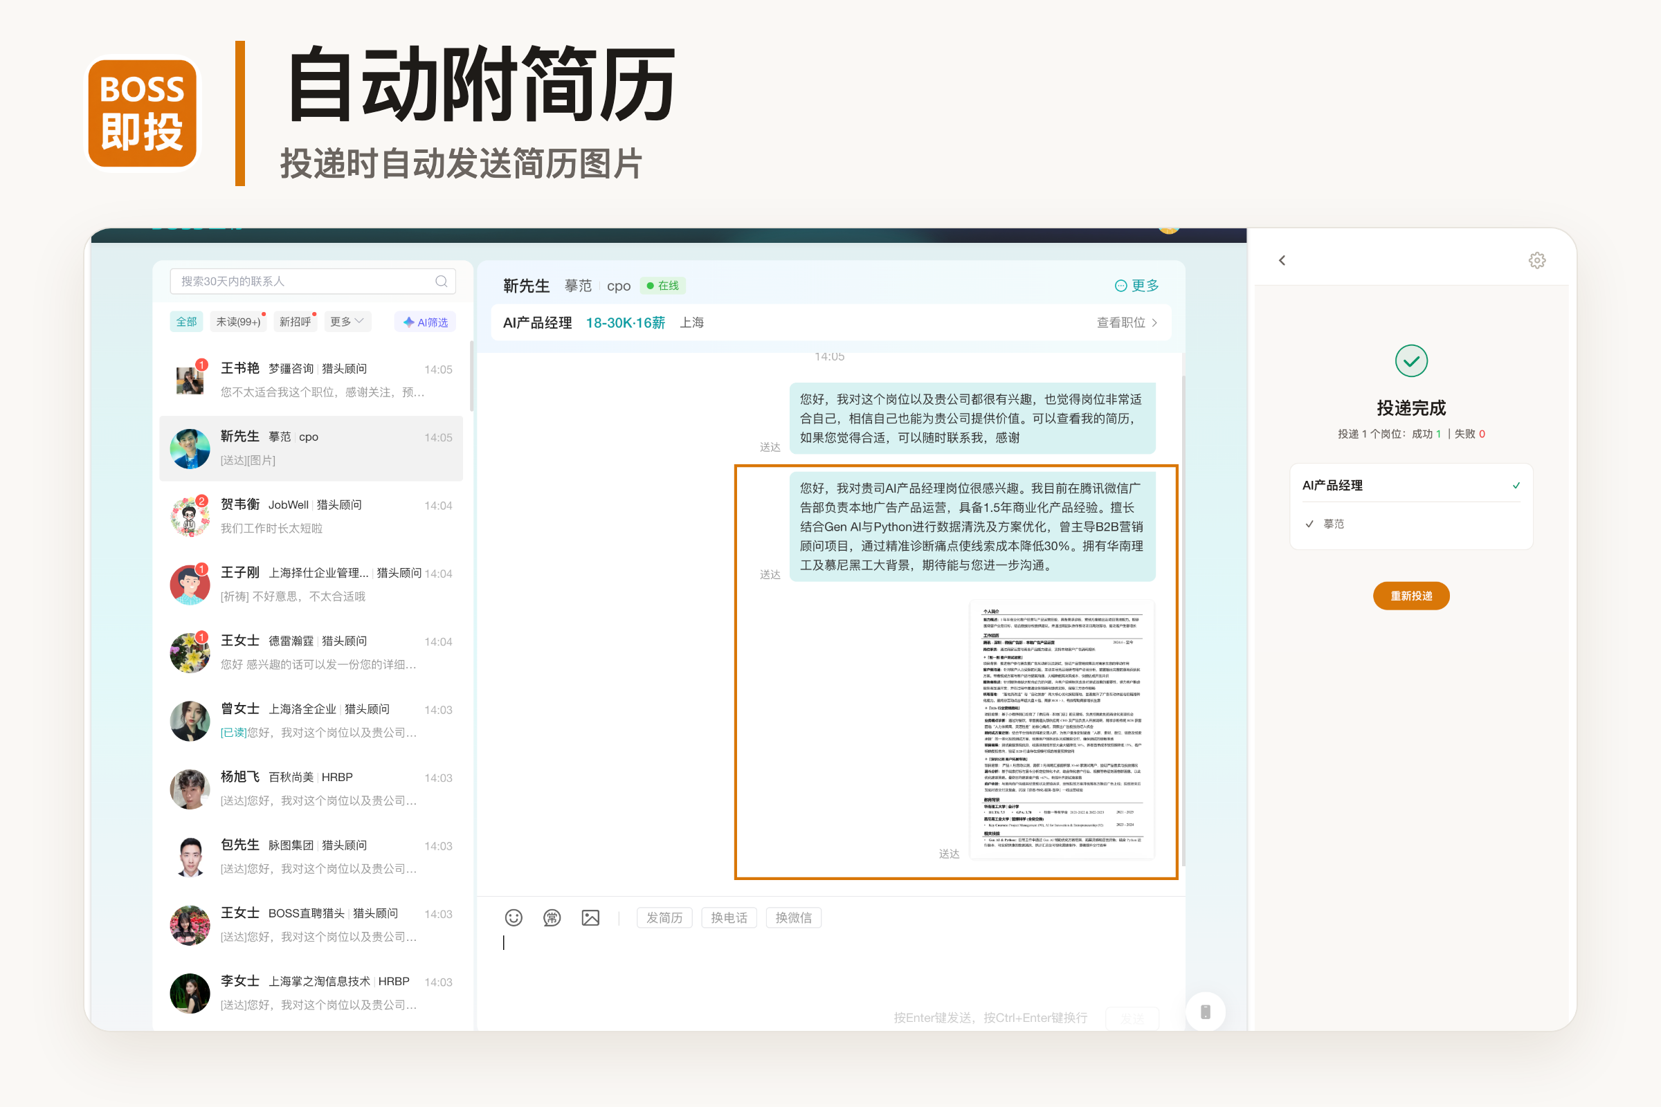Click first greeting message bubble 您好，我对这个岗位
The width and height of the screenshot is (1661, 1107).
click(972, 418)
